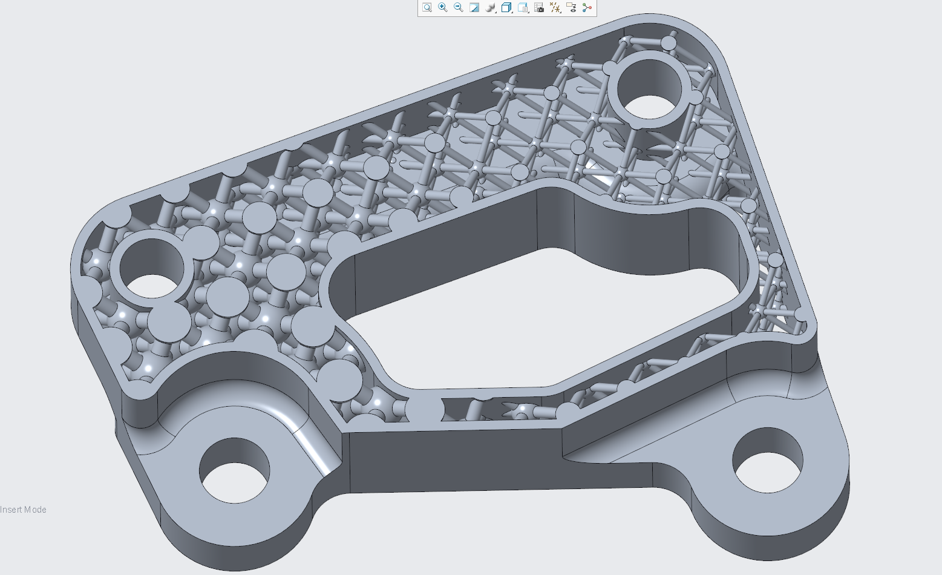This screenshot has height=575, width=942.
Task: Select the bottom-right mounting lug hole
Action: [x=767, y=460]
